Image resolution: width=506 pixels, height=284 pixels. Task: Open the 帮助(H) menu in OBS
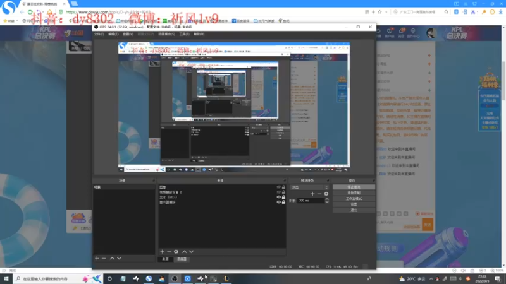[x=199, y=34]
